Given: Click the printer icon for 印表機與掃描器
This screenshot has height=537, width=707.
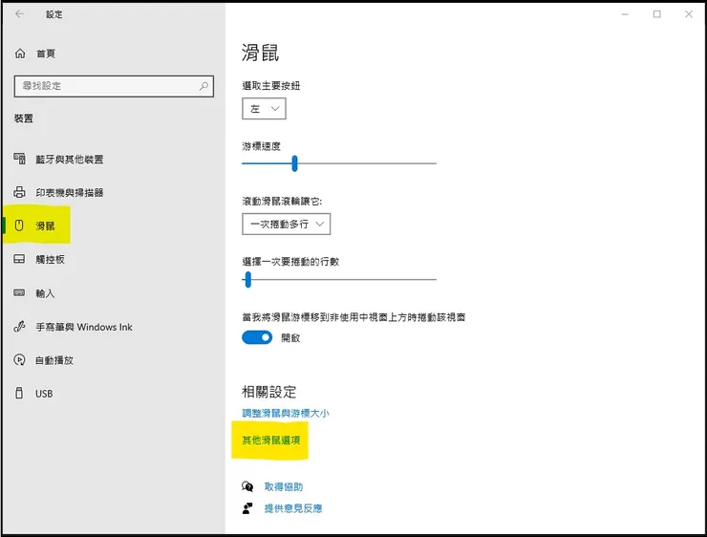Looking at the screenshot, I should click(x=19, y=192).
